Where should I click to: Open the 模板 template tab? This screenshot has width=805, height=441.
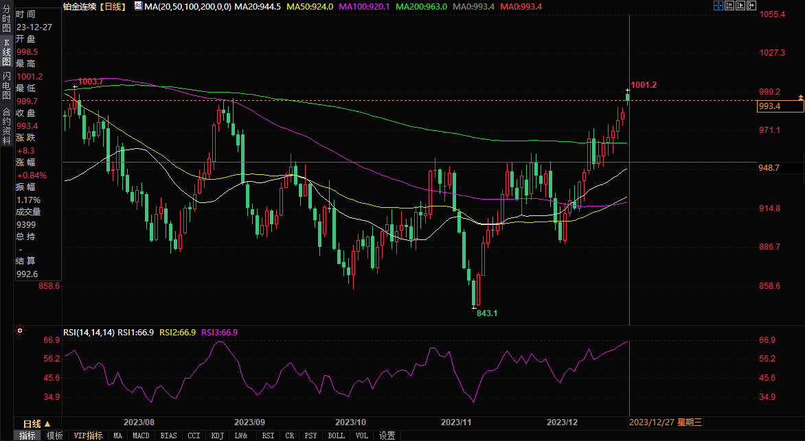point(54,436)
